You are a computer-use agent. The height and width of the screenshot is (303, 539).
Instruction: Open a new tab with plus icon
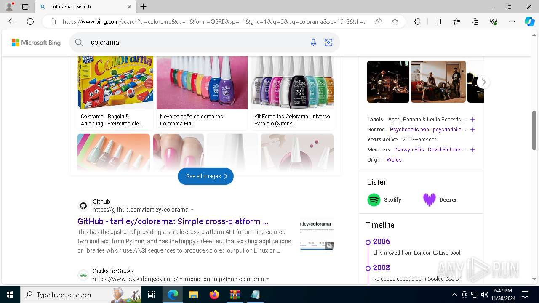(144, 7)
